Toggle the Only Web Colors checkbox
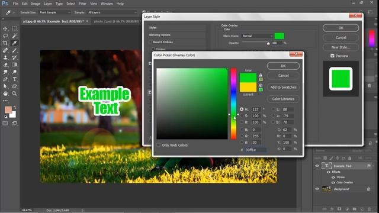 pyautogui.click(x=158, y=145)
